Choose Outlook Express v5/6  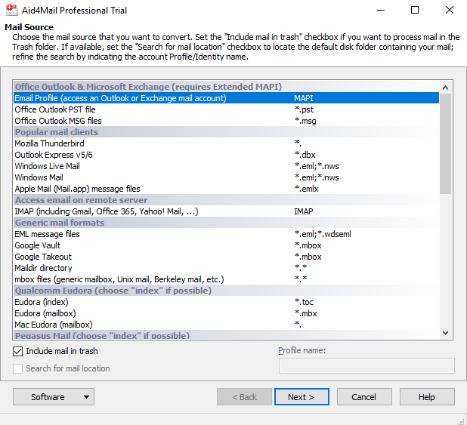(x=226, y=155)
